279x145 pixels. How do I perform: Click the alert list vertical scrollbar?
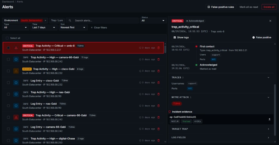tap(165, 49)
